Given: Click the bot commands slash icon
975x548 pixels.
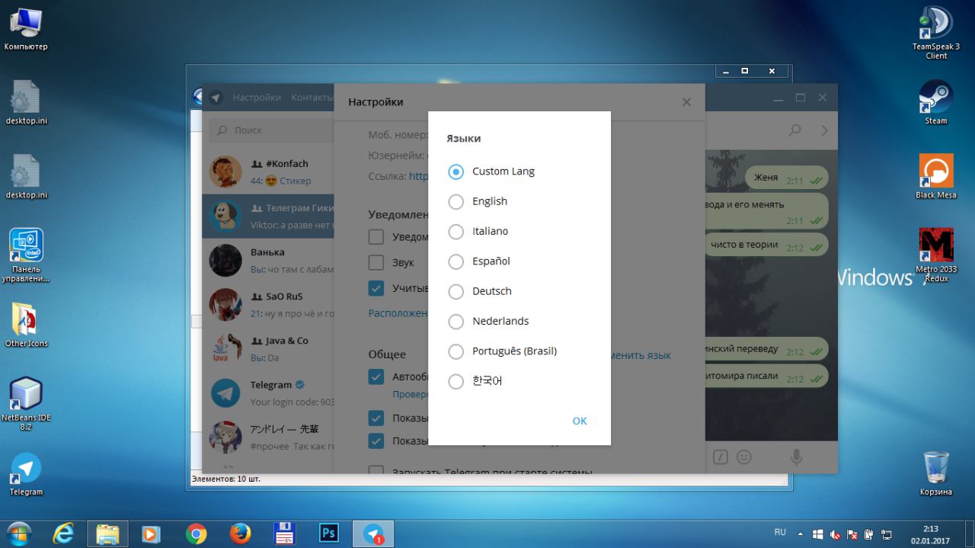Looking at the screenshot, I should (x=721, y=457).
